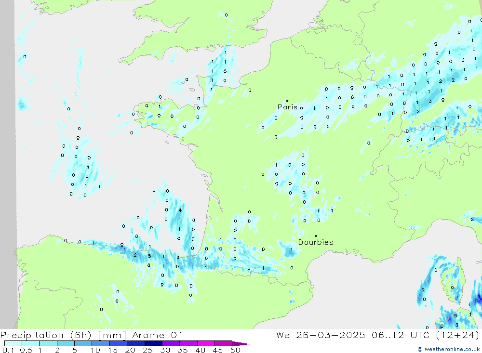The image size is (482, 353).
Task: Pick the 15–20 mm blue legend swatch
Action: (x=119, y=343)
